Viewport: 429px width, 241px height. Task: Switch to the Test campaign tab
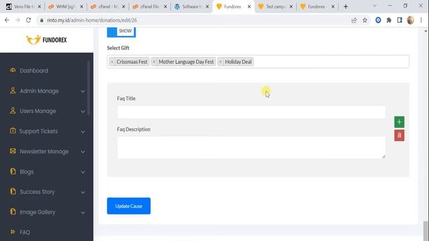click(275, 7)
